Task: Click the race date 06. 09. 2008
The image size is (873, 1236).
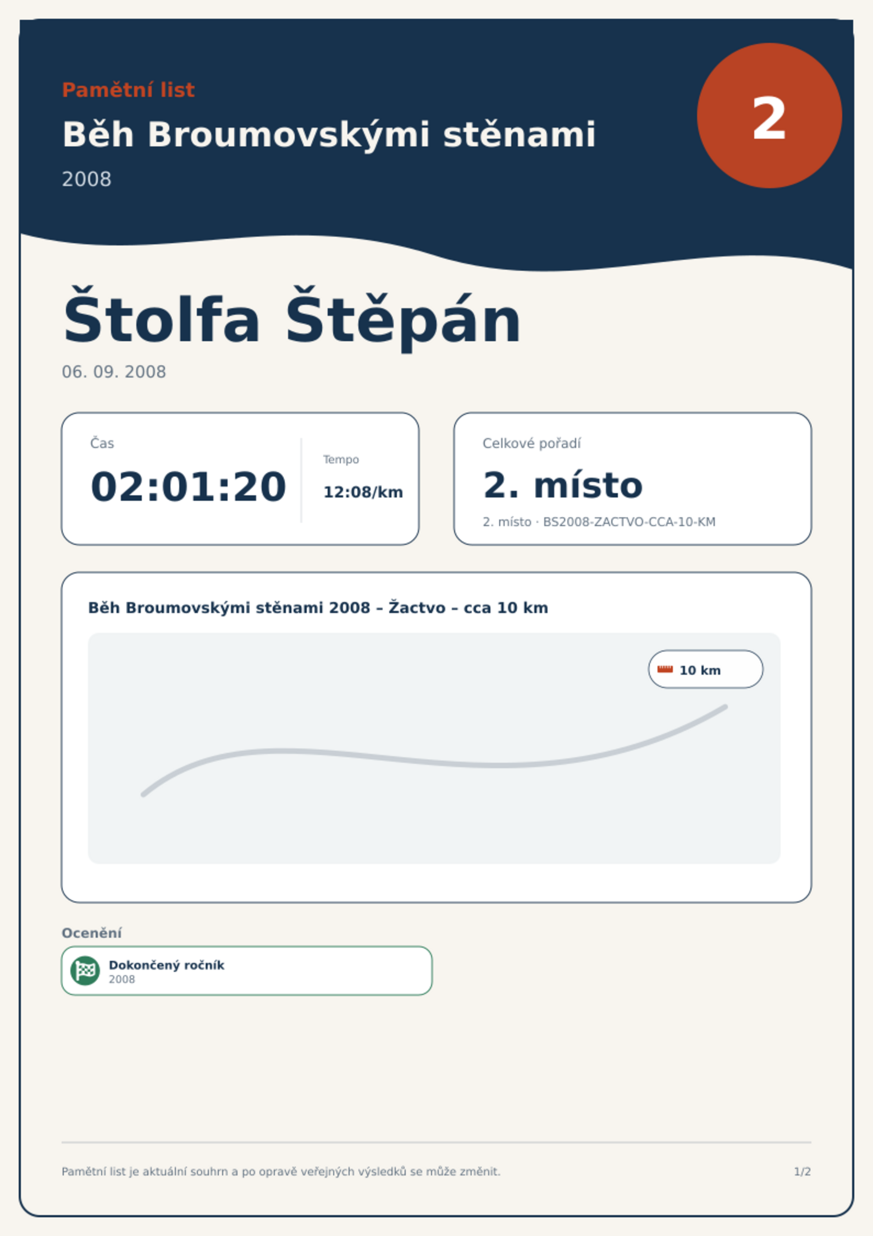Action: pyautogui.click(x=114, y=372)
